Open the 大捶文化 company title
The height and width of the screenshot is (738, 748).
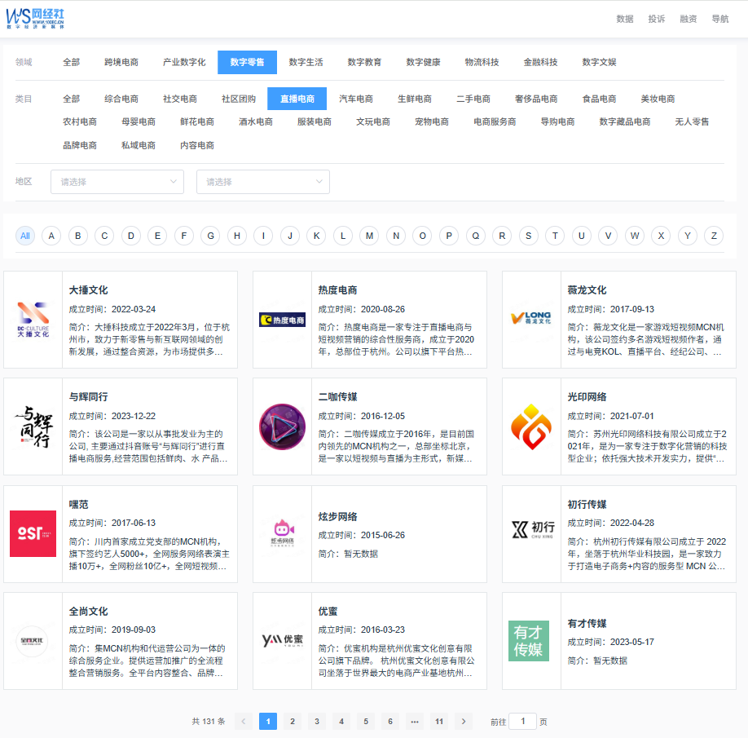coord(88,290)
